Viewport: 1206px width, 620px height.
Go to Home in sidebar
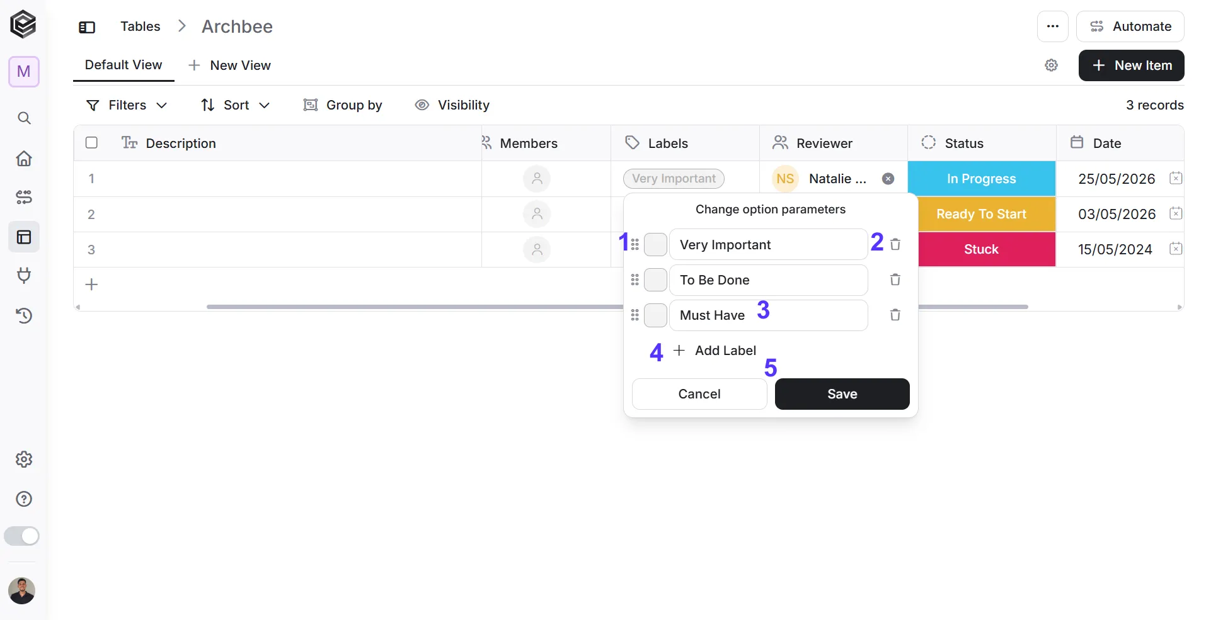click(24, 158)
